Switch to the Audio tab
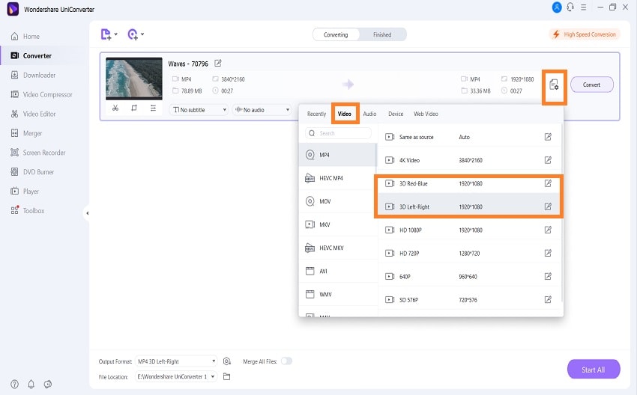637x395 pixels. point(369,114)
